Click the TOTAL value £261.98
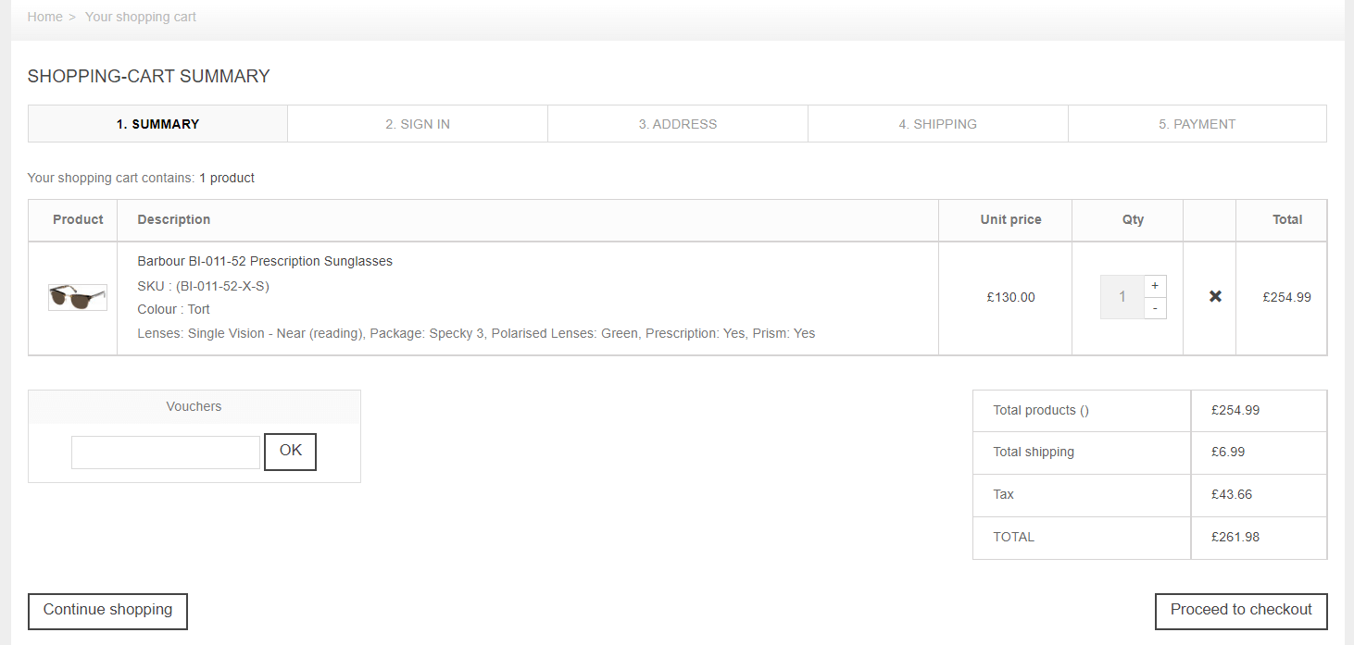This screenshot has height=645, width=1354. click(1235, 537)
